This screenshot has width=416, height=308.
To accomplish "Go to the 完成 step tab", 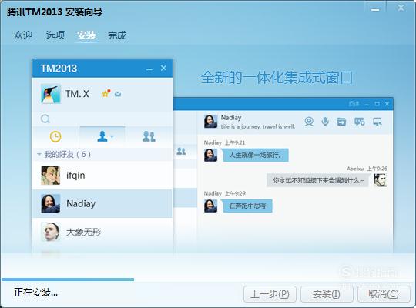I will [x=117, y=35].
